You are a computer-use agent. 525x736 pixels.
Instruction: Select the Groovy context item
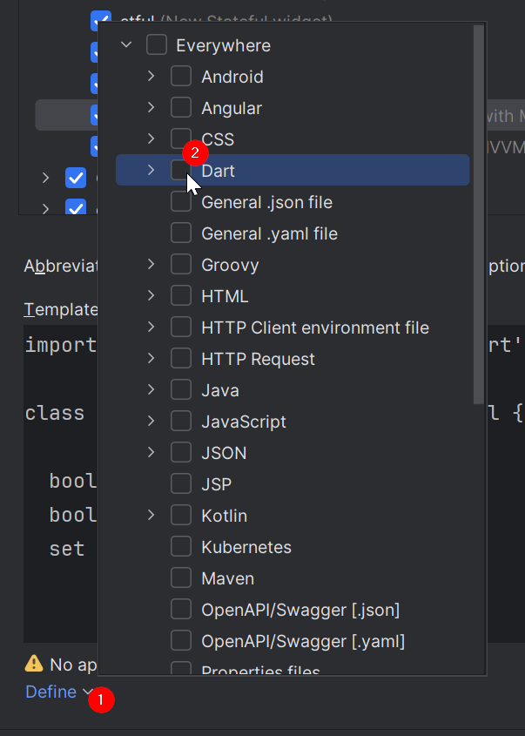[x=230, y=265]
